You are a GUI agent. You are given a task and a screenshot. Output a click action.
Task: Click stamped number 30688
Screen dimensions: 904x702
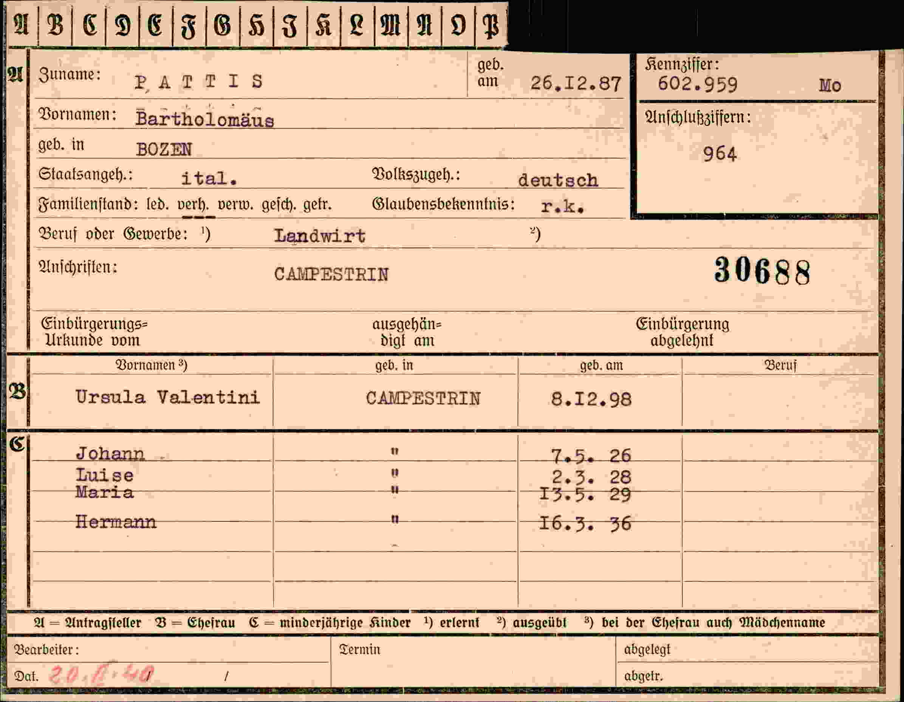762,270
